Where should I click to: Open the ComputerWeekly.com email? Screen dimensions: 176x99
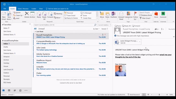[71, 42]
